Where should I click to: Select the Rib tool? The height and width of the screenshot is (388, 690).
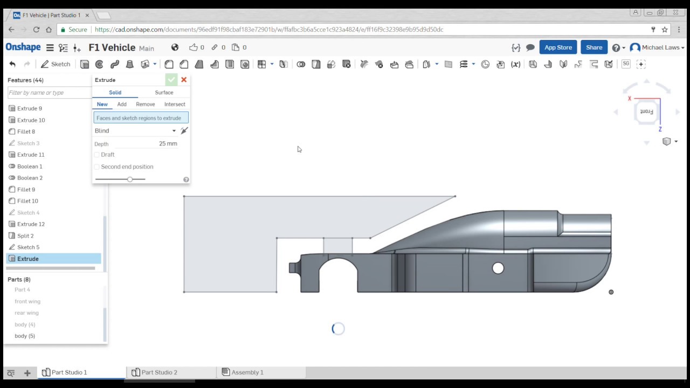point(215,64)
